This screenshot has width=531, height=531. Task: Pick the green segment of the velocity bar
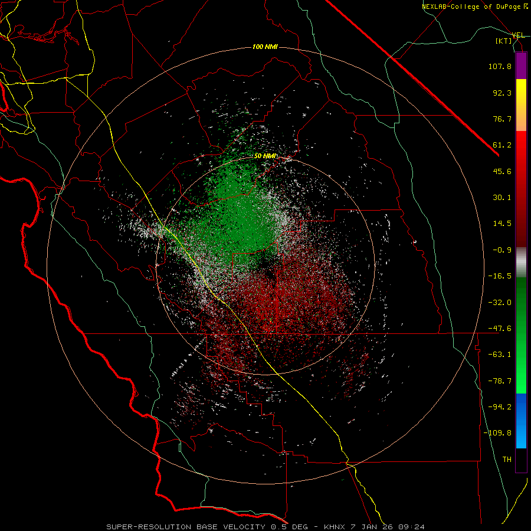coord(521,335)
